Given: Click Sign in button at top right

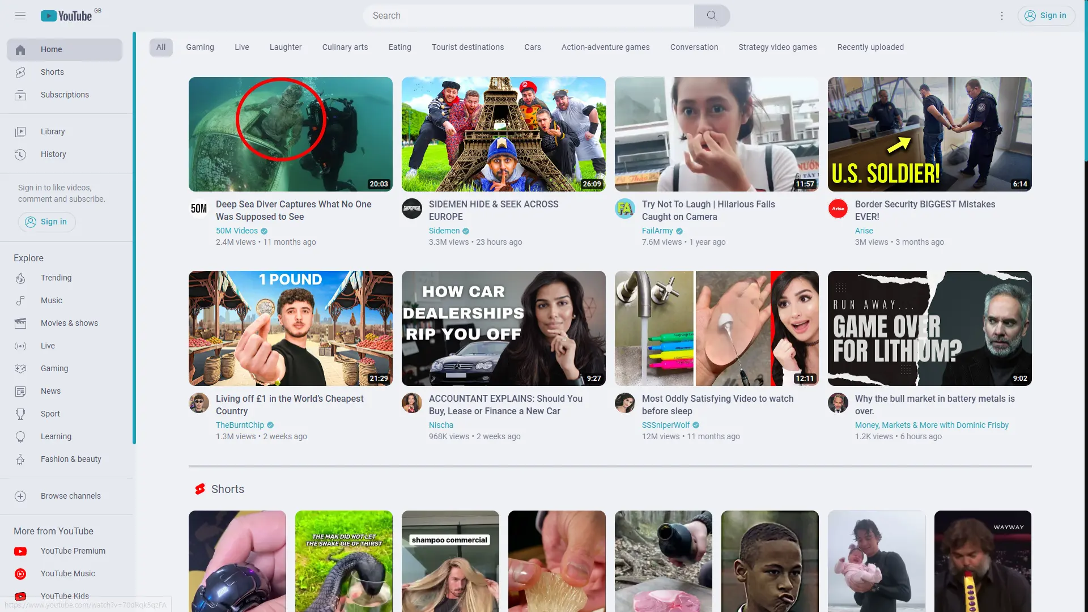Looking at the screenshot, I should (1046, 16).
